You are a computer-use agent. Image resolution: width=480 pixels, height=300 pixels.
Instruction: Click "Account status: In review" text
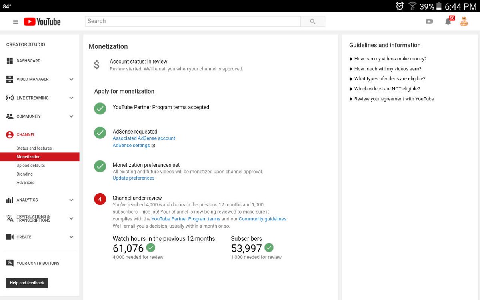click(x=138, y=62)
